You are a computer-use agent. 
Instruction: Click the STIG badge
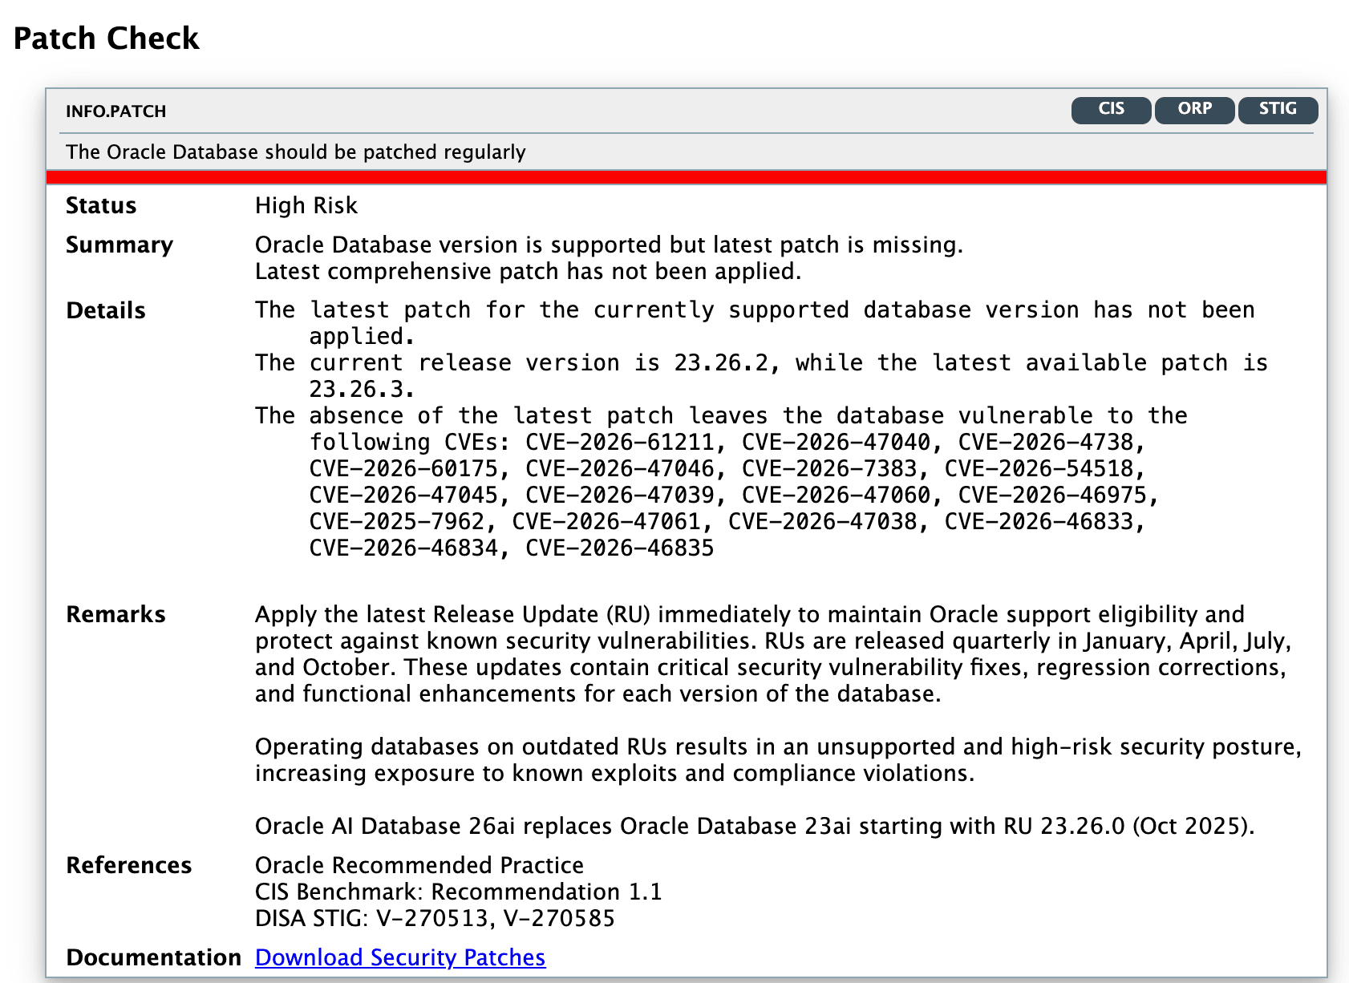(1278, 110)
